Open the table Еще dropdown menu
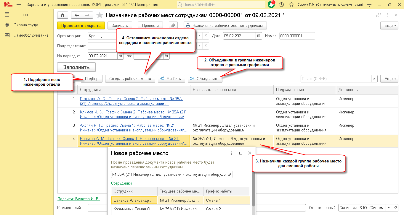Image resolution: width=404 pixels, height=215 pixels. (x=389, y=79)
